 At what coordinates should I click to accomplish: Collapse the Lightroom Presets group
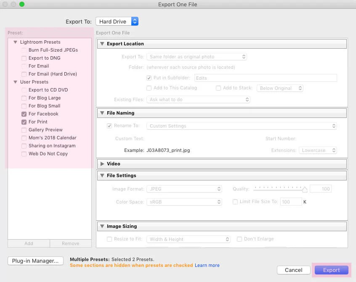pos(16,42)
